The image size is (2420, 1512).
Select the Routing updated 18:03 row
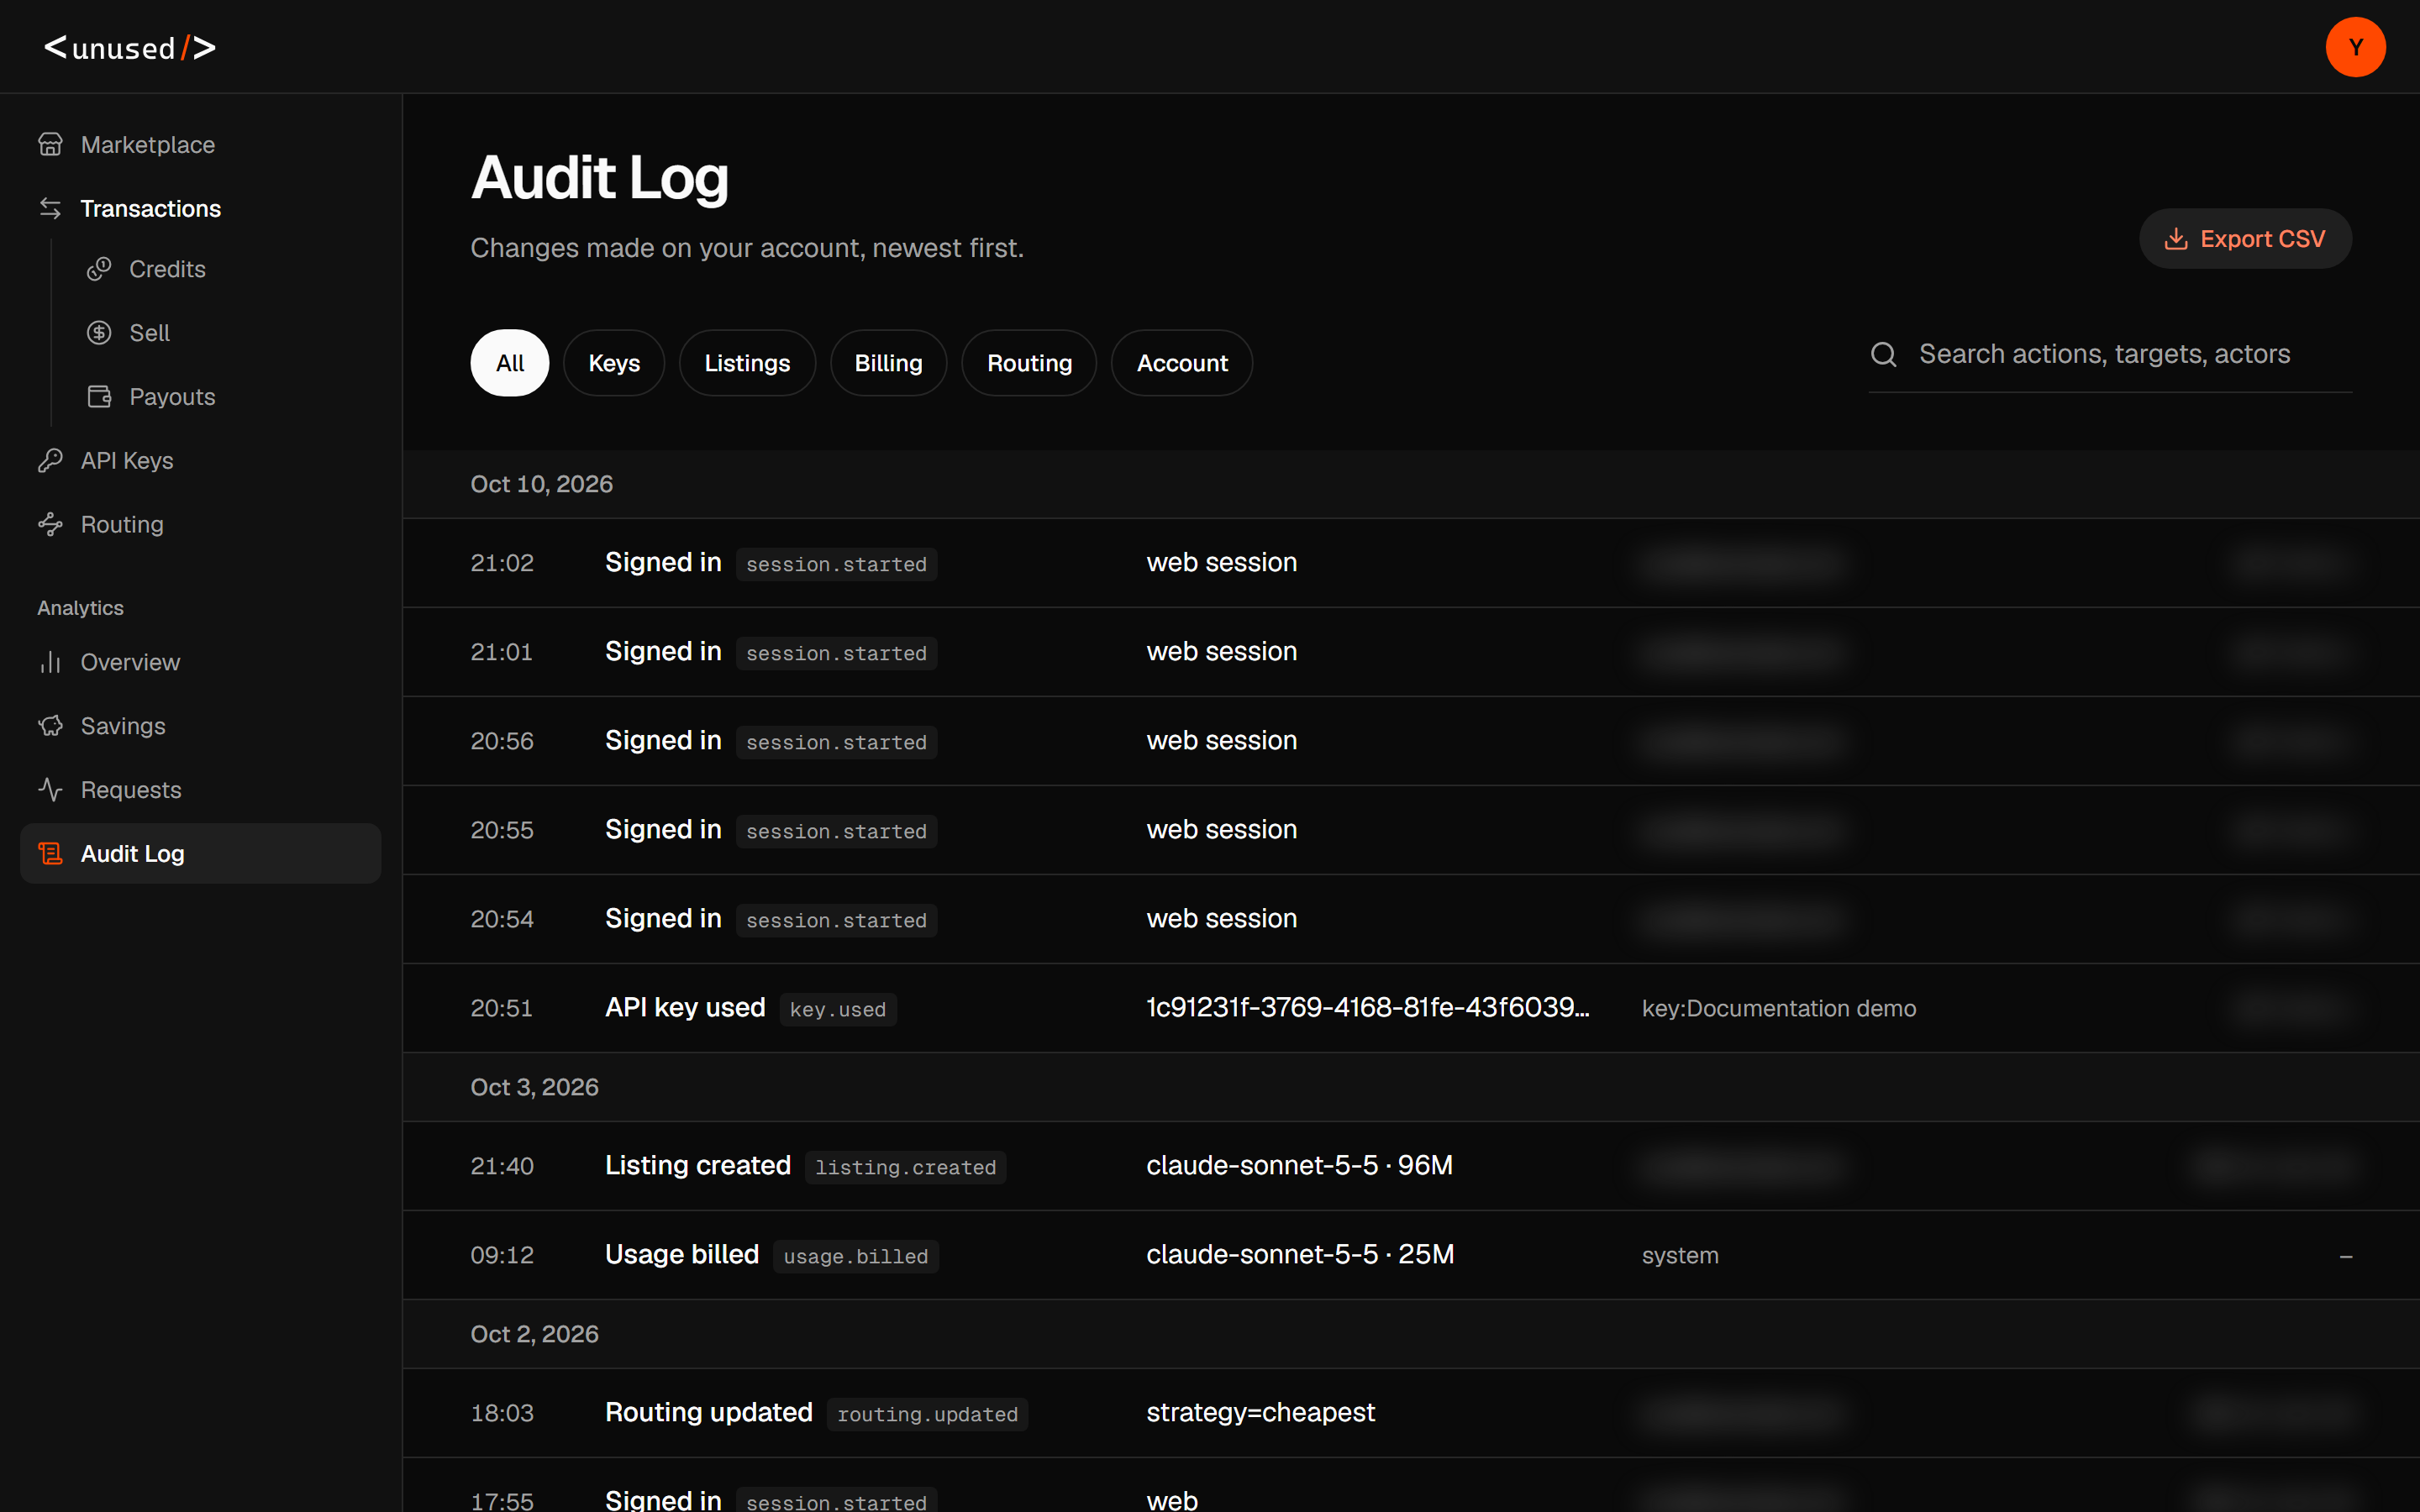1411,1413
